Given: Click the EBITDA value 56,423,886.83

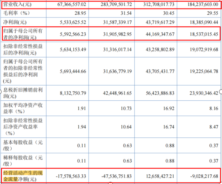Looking at the screenshot, I should point(160,93).
